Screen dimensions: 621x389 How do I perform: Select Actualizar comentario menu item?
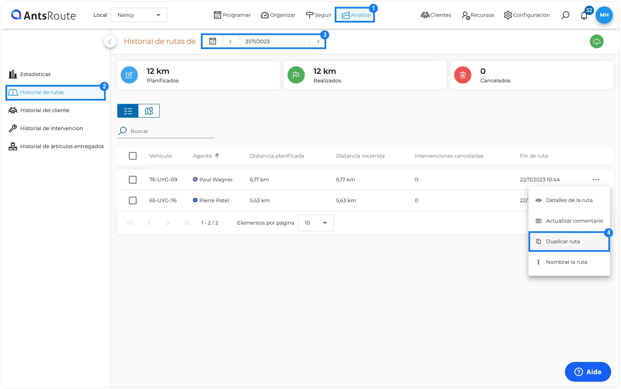coord(569,221)
